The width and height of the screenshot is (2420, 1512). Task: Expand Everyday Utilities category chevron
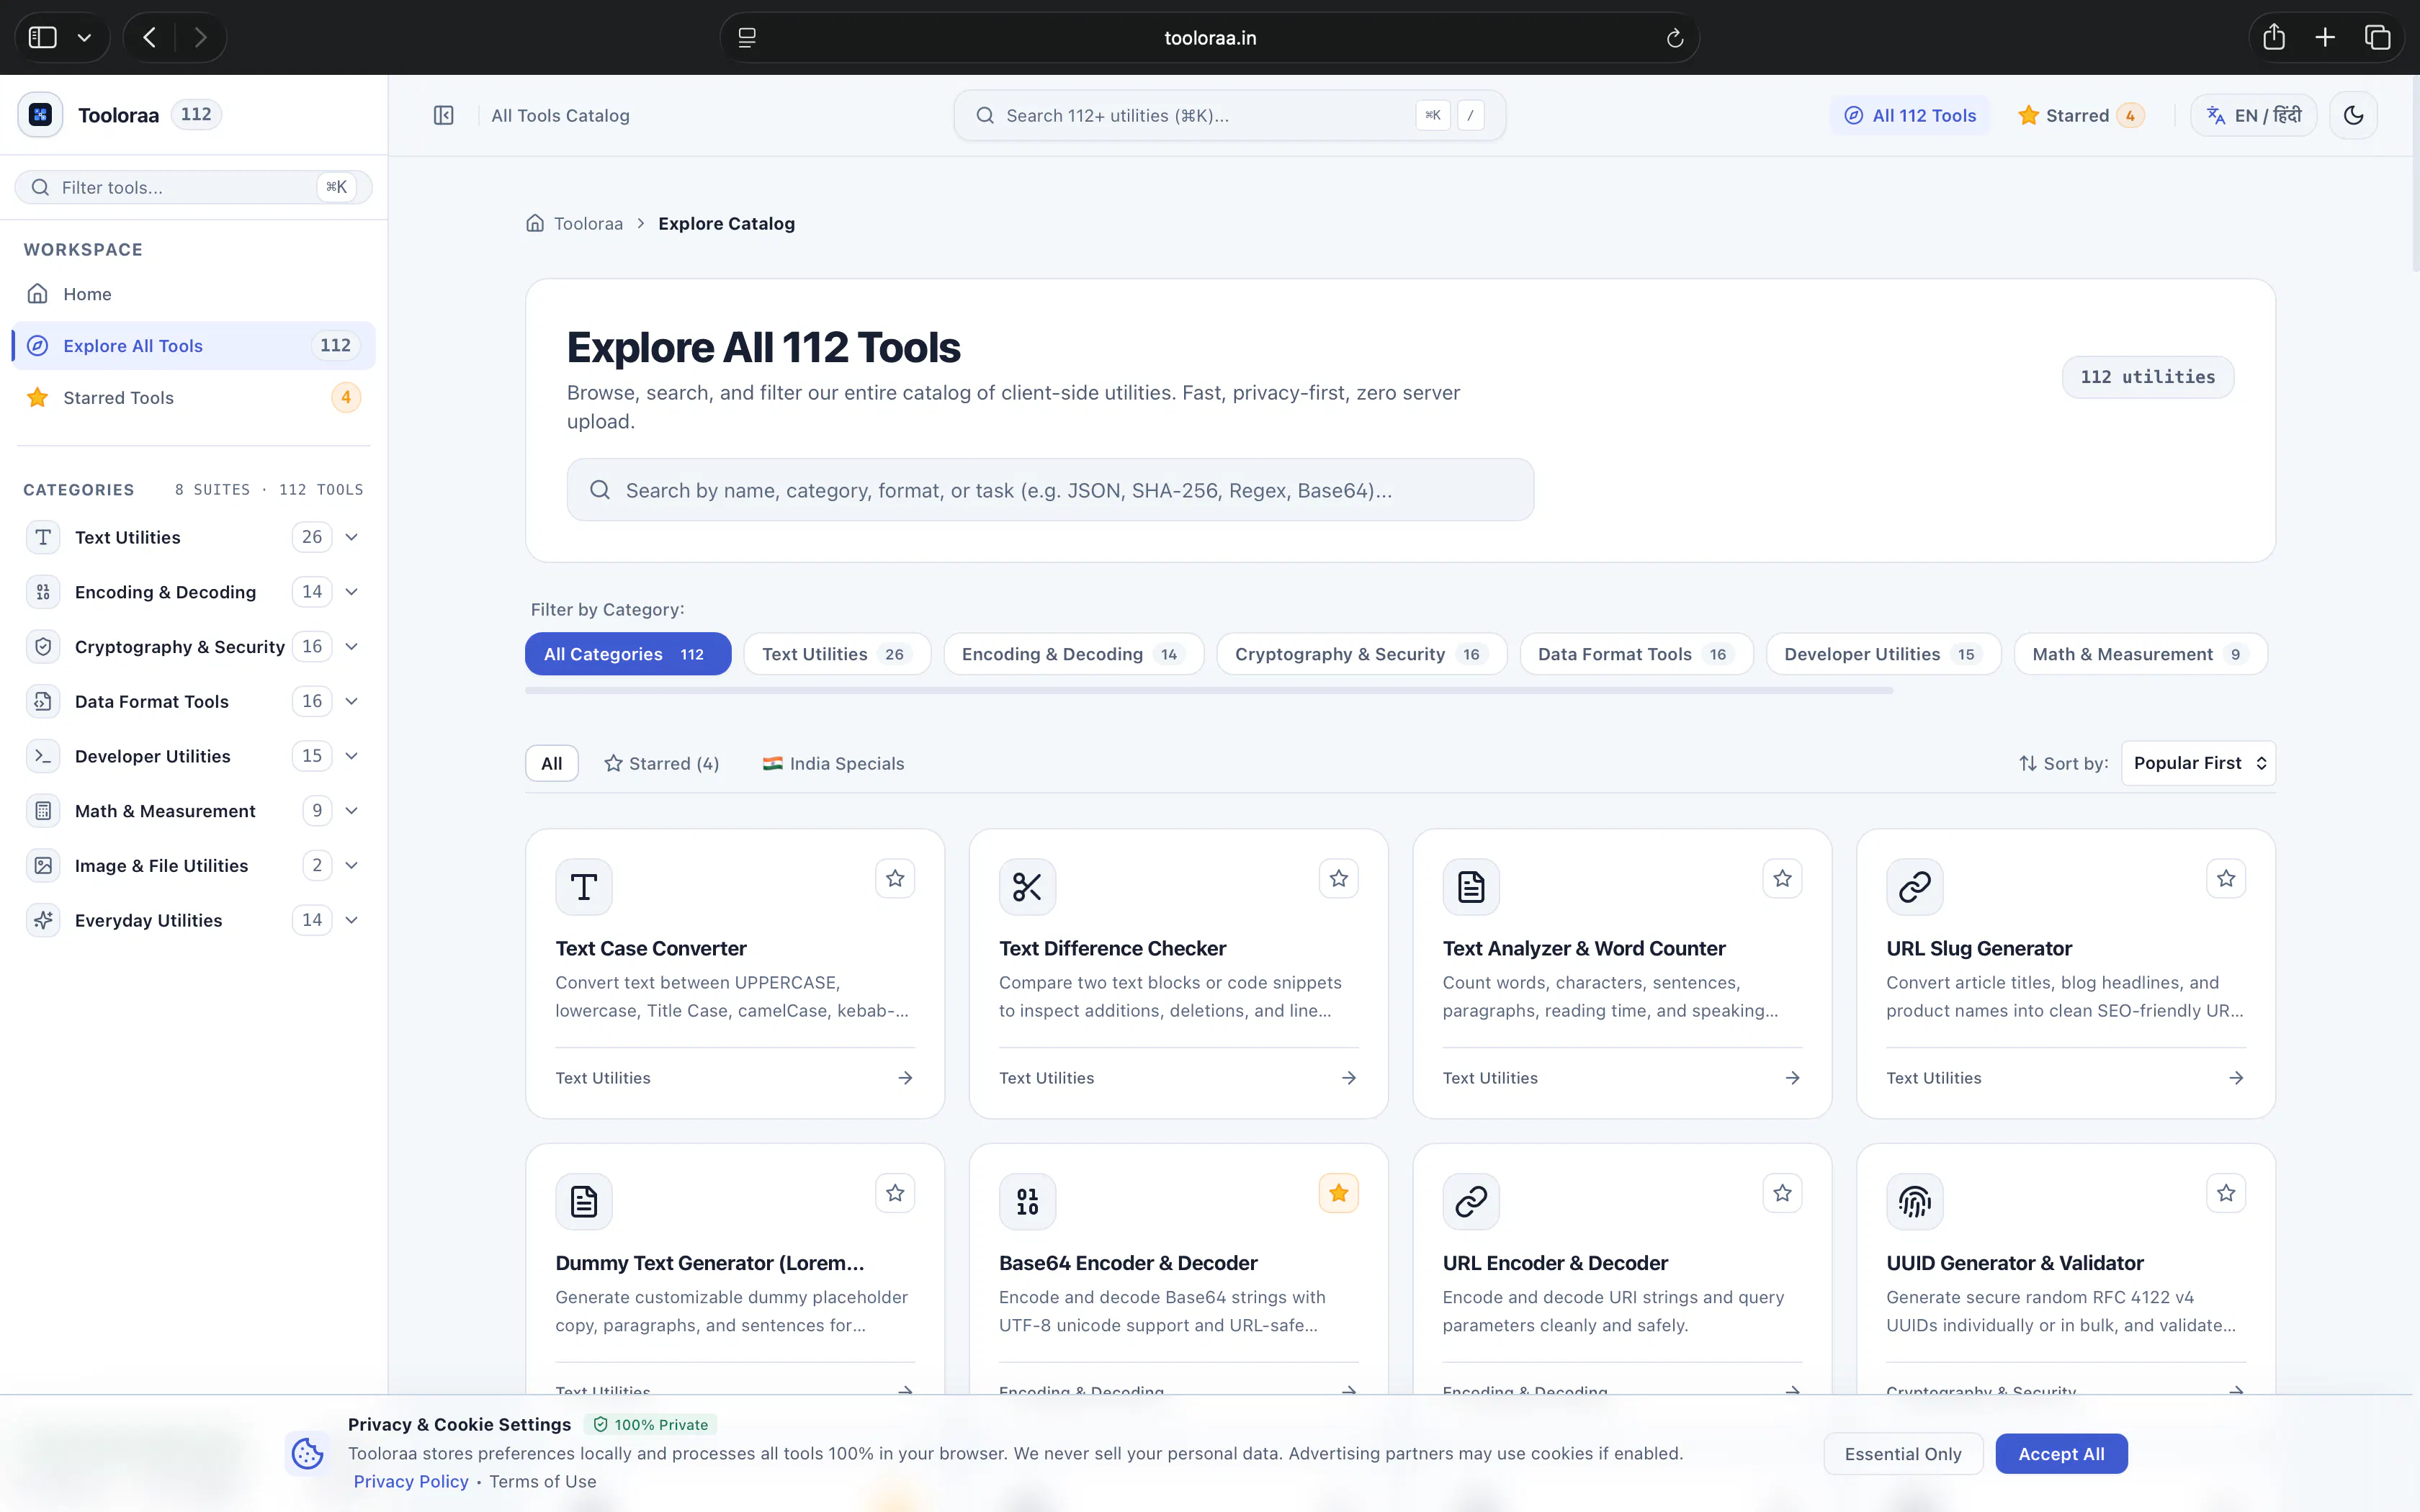(352, 920)
